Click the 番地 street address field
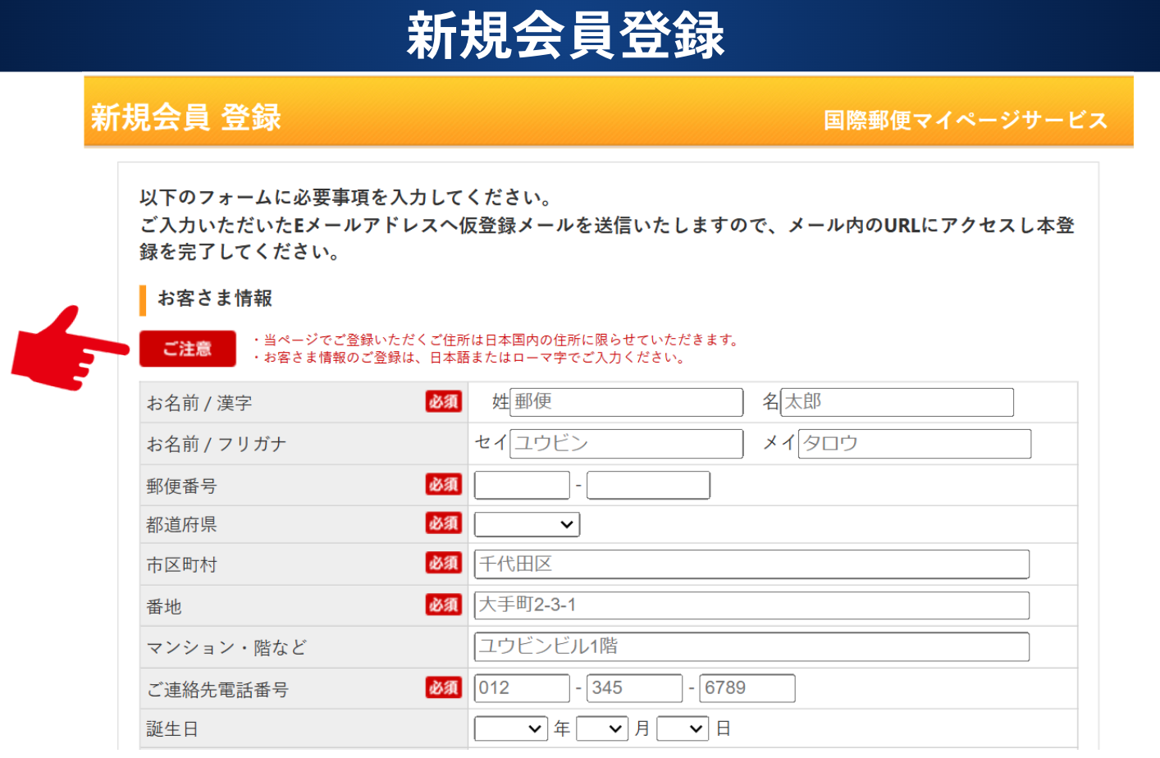 coord(751,605)
